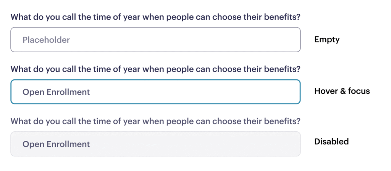The height and width of the screenshot is (171, 391).
Task: Click the greyed question label above disabled field
Action: pos(155,121)
